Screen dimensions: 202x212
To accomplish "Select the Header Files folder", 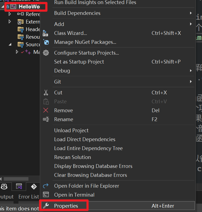I will tap(32, 29).
